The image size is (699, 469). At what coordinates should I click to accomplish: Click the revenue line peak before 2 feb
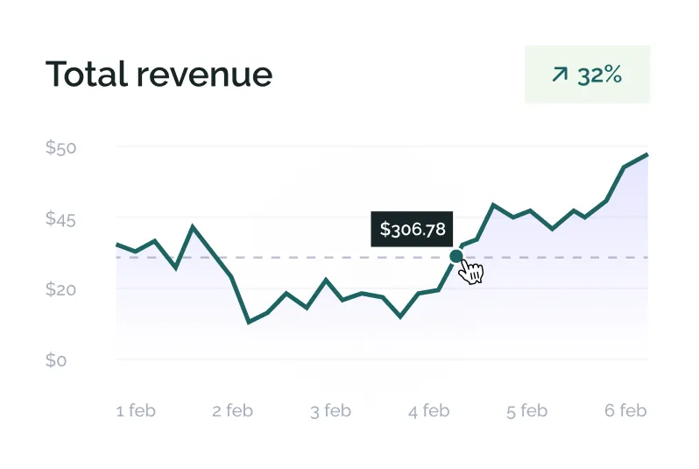194,227
